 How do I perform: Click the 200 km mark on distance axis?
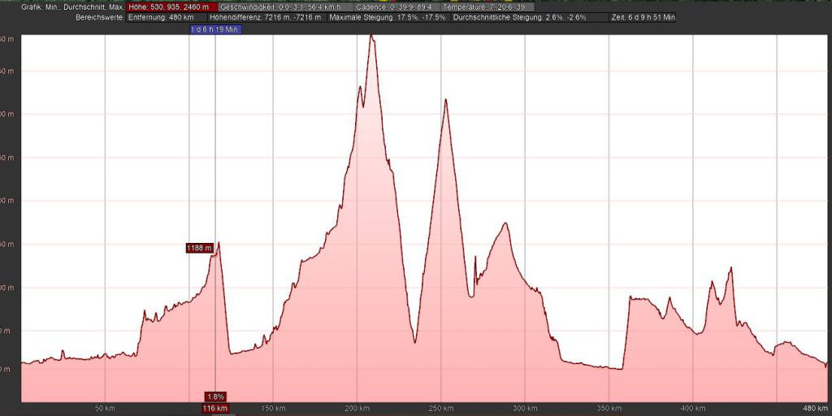click(357, 408)
